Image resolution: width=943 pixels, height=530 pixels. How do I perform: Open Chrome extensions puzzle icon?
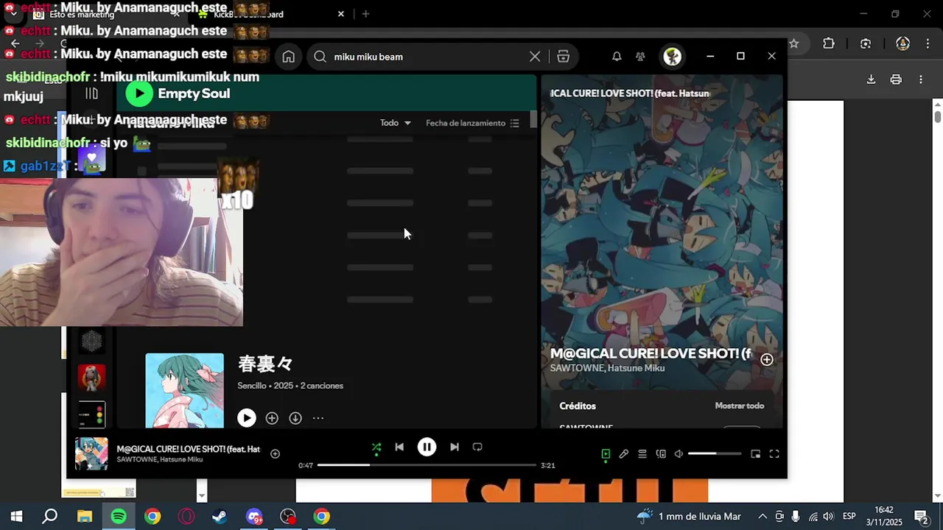(x=829, y=43)
